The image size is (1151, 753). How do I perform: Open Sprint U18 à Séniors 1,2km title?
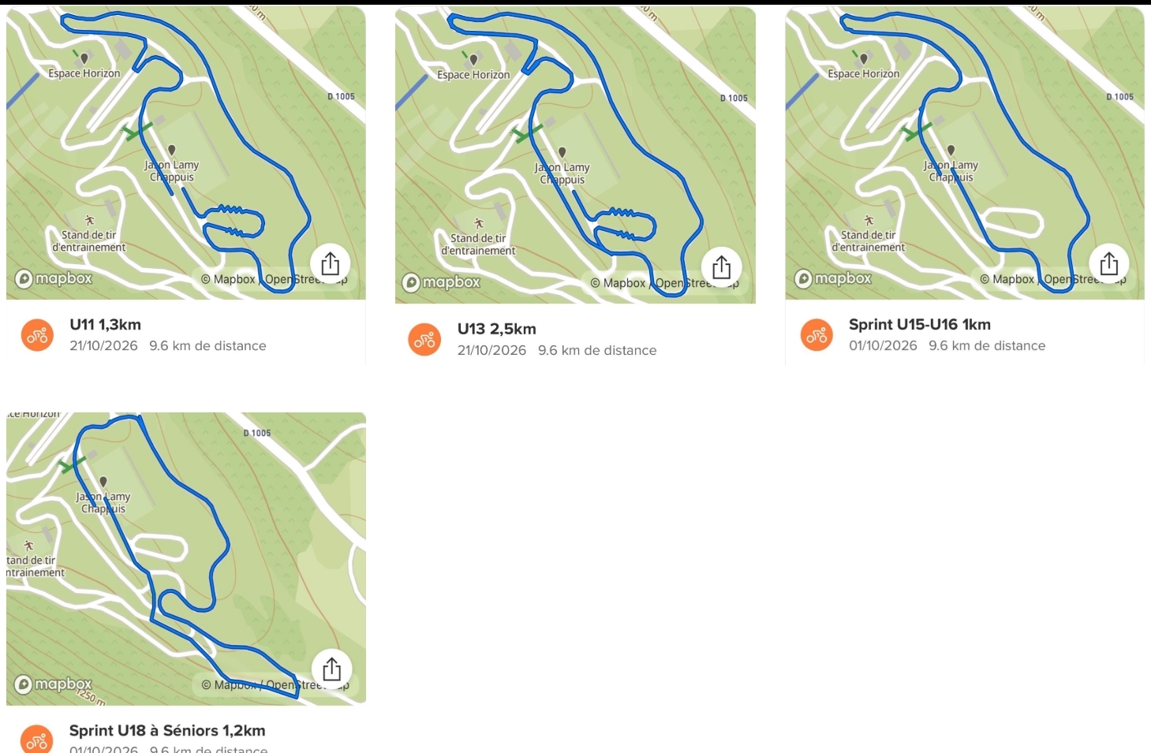pos(167,730)
